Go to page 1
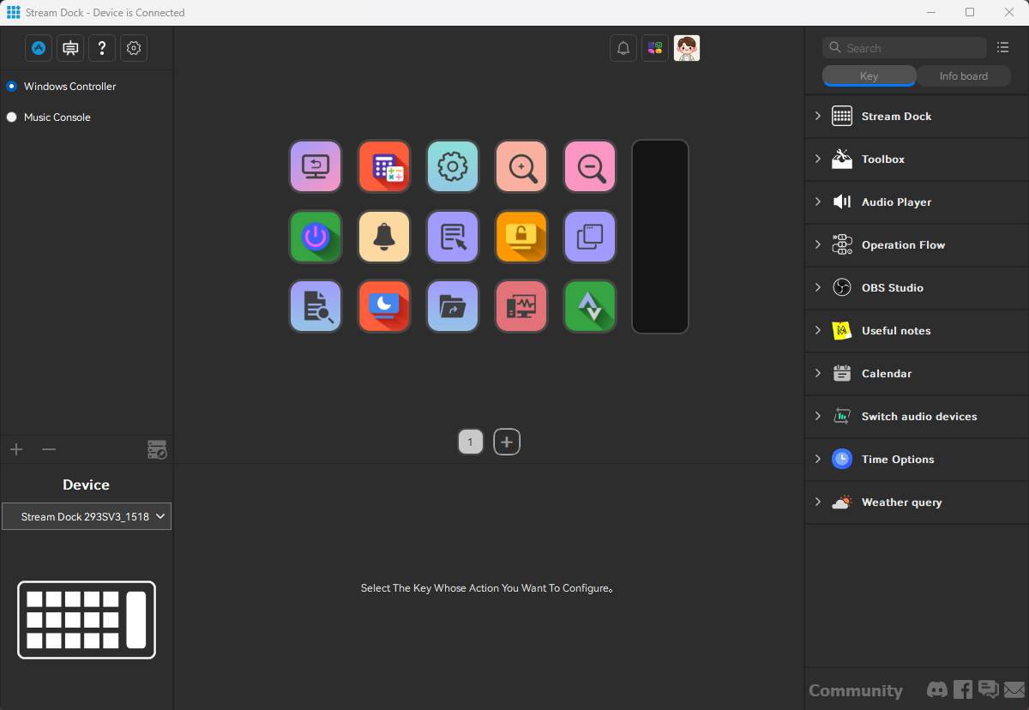The width and height of the screenshot is (1029, 710). pos(471,442)
